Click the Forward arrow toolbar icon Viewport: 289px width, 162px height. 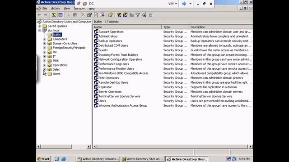click(45, 15)
